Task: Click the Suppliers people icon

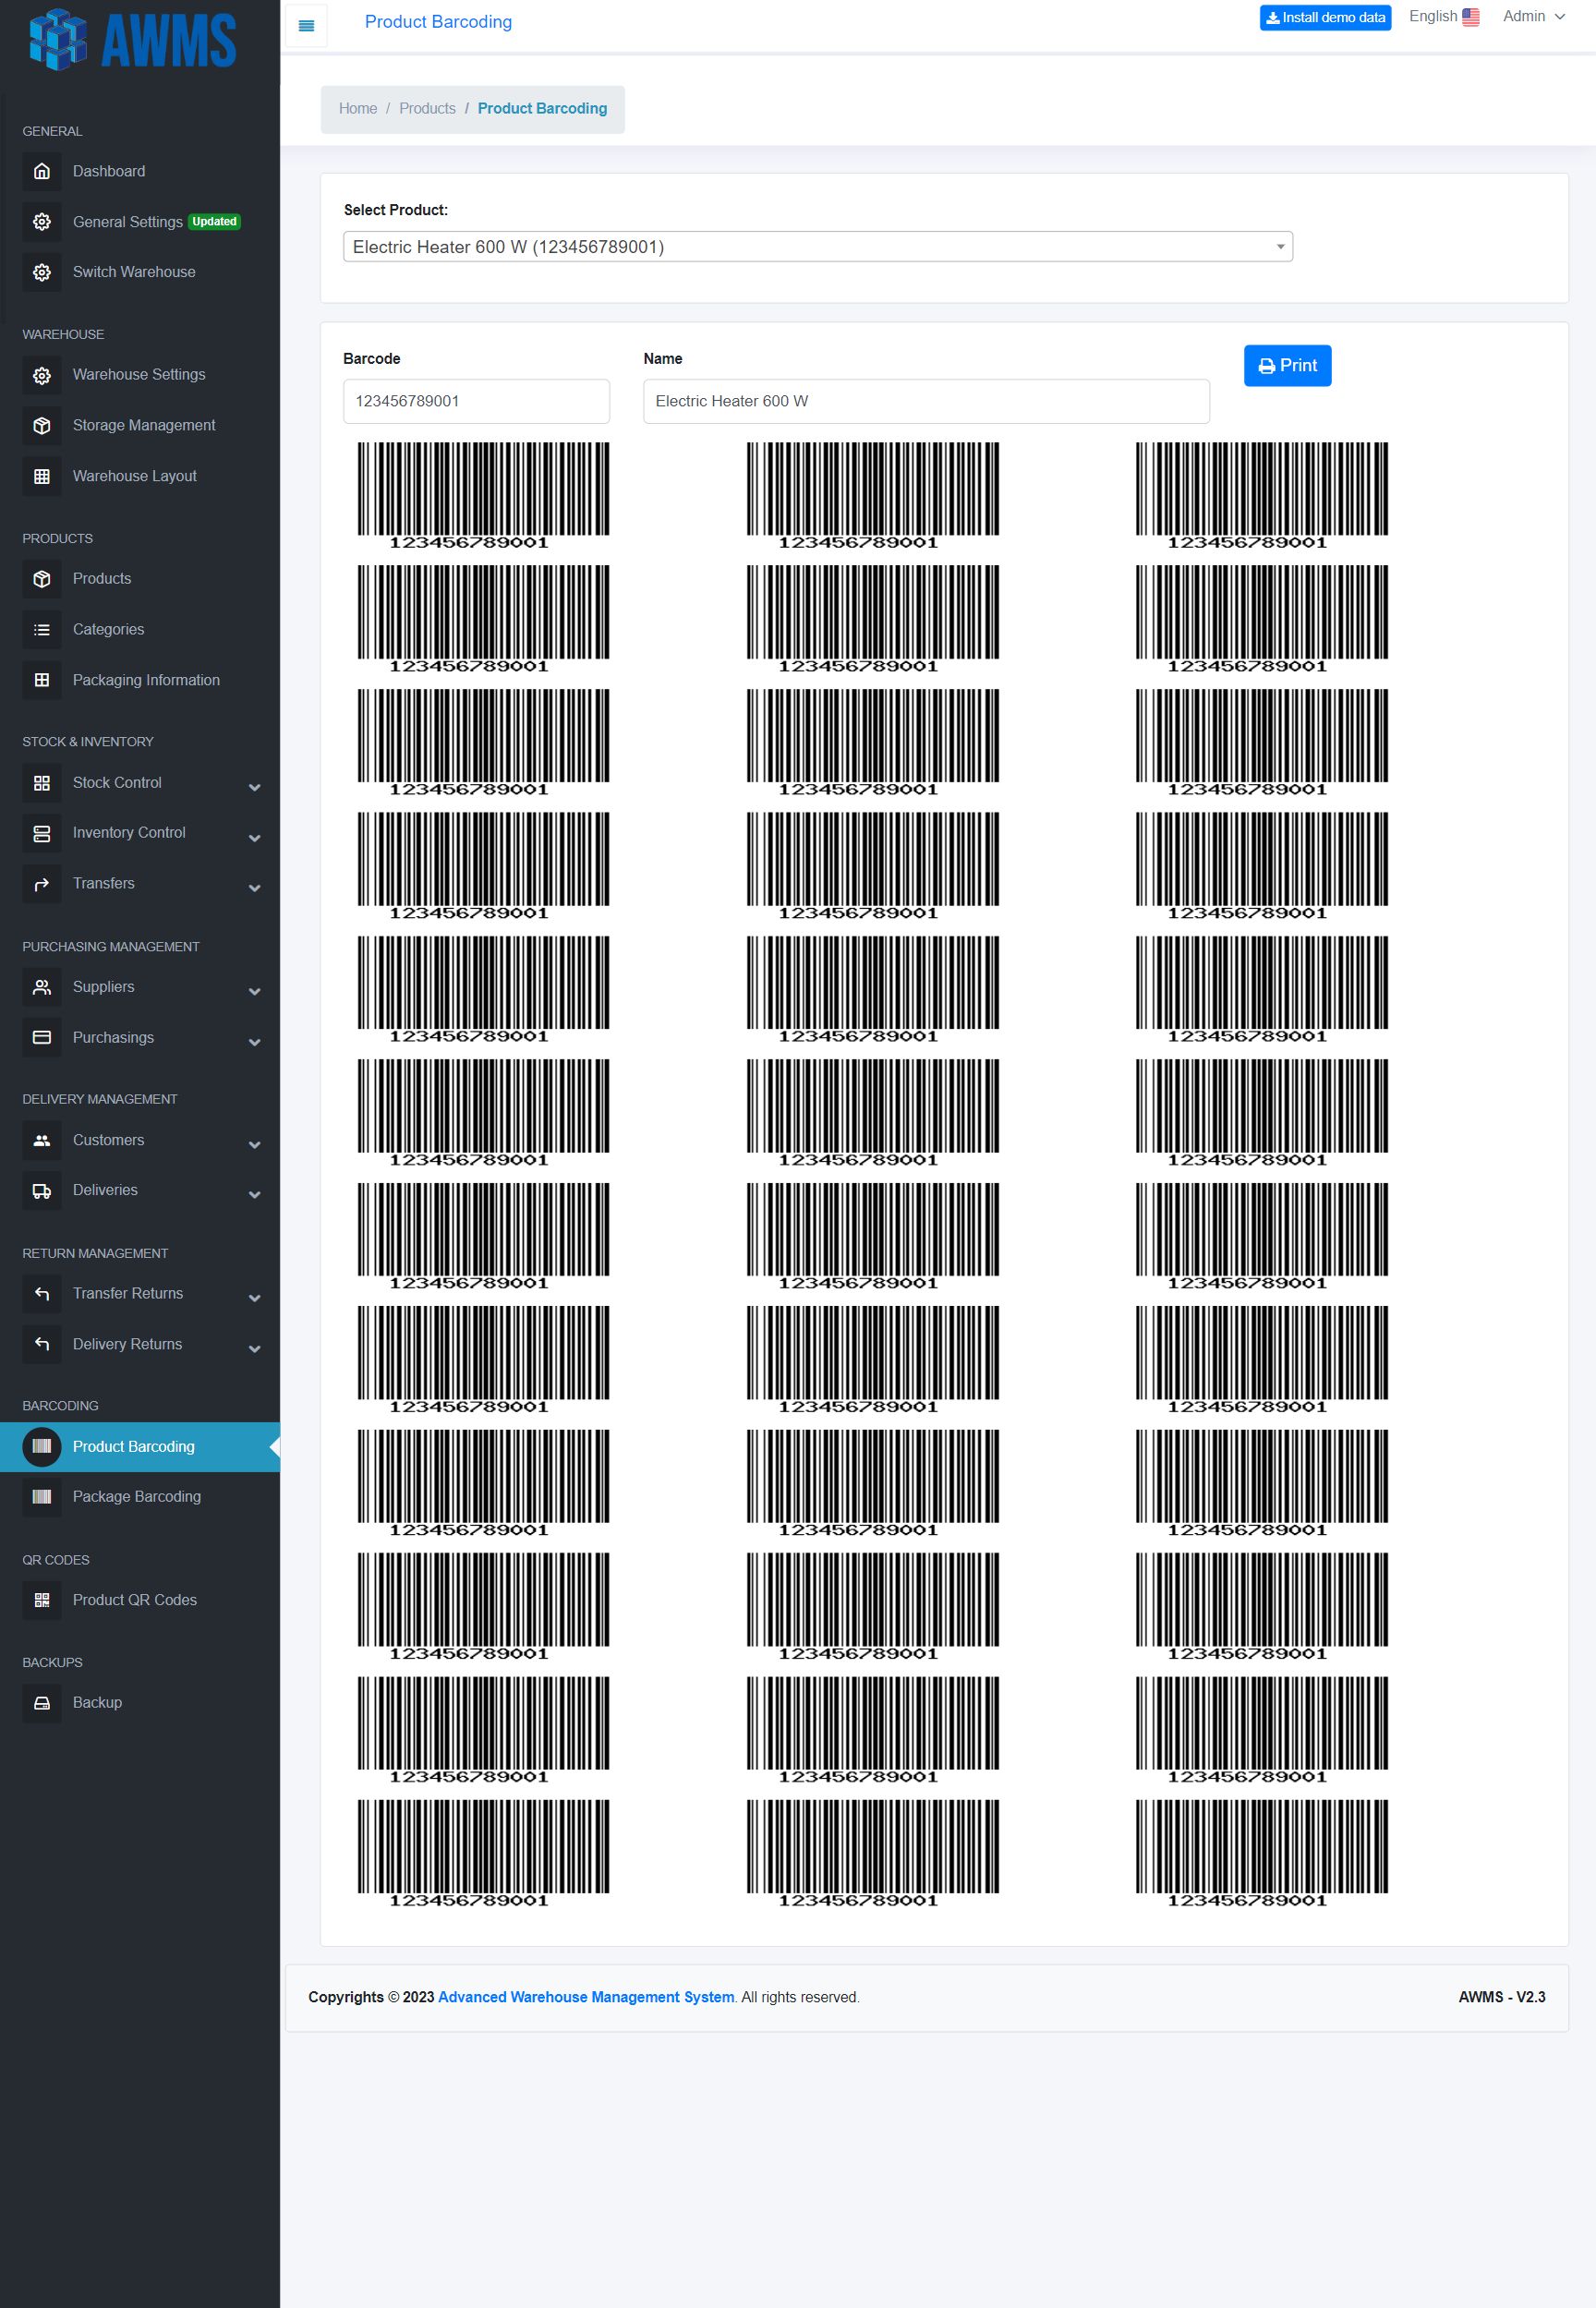Action: [x=42, y=987]
